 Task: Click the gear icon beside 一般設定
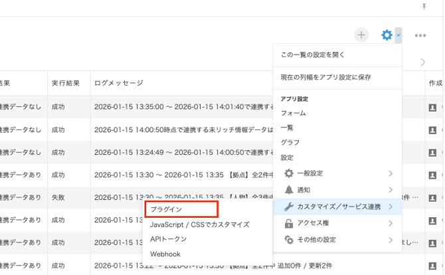289,173
